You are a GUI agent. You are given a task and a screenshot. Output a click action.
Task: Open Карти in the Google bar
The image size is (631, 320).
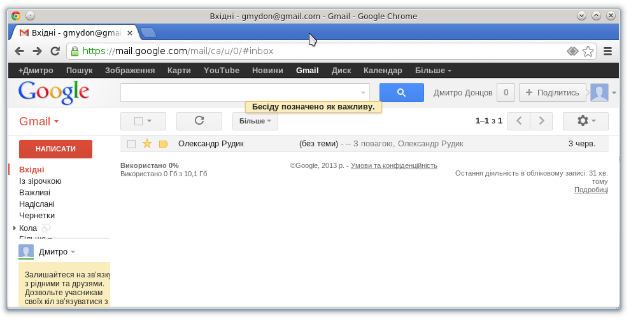click(x=179, y=71)
